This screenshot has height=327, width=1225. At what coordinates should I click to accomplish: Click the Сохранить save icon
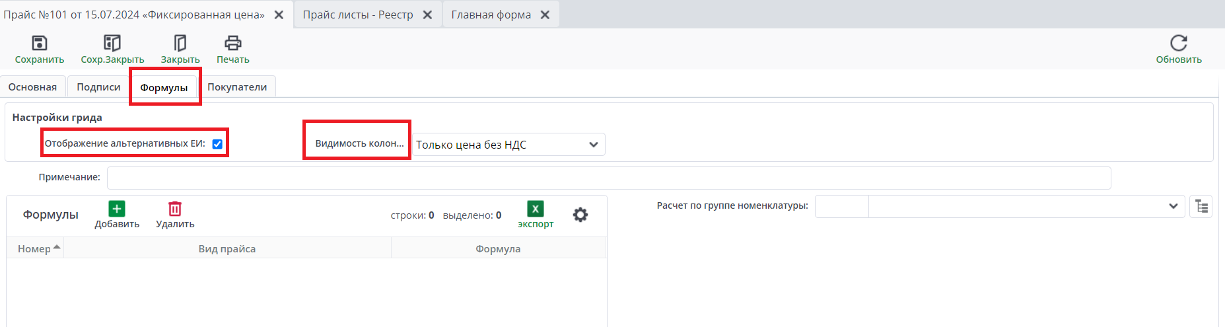click(x=40, y=44)
